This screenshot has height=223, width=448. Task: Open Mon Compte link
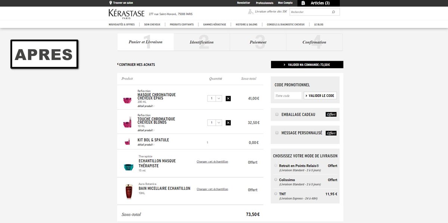(x=285, y=3)
